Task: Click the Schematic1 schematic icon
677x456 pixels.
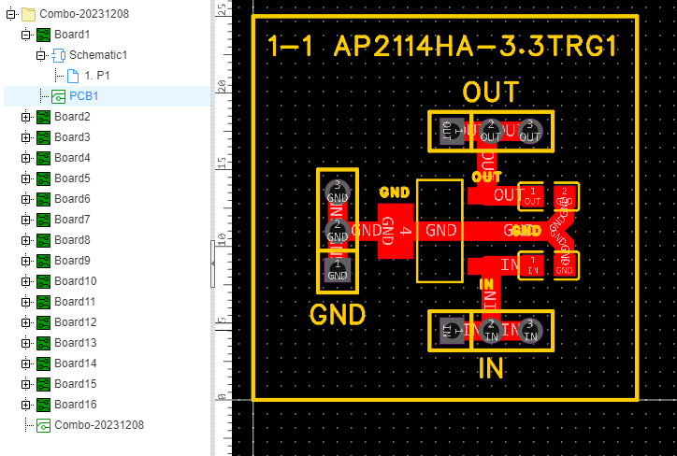Action: (x=58, y=55)
